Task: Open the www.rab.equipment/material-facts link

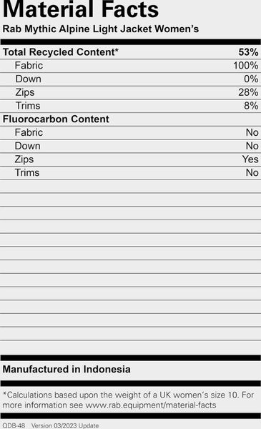Action: (151, 405)
